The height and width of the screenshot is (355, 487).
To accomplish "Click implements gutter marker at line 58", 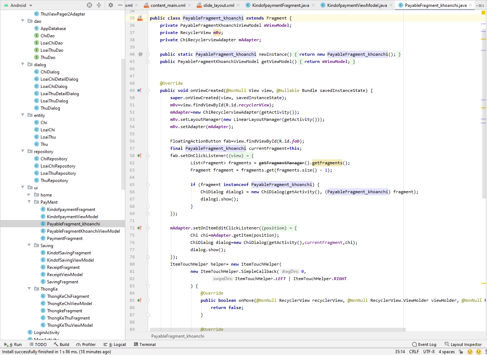I will (x=140, y=156).
